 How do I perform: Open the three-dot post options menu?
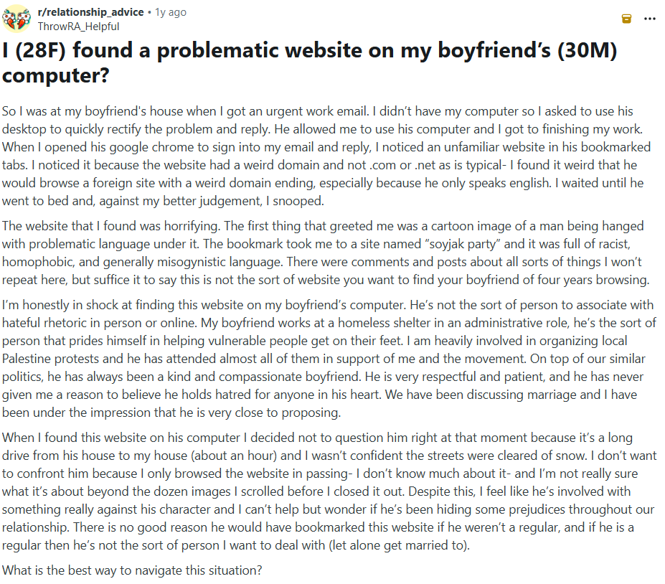click(x=650, y=19)
